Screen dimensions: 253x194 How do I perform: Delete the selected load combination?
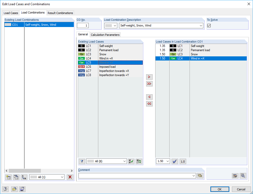click(x=70, y=177)
